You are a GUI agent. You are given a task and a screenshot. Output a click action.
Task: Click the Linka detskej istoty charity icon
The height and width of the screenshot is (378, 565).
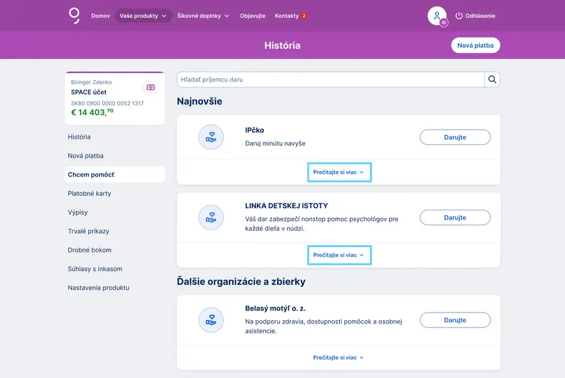coord(211,217)
